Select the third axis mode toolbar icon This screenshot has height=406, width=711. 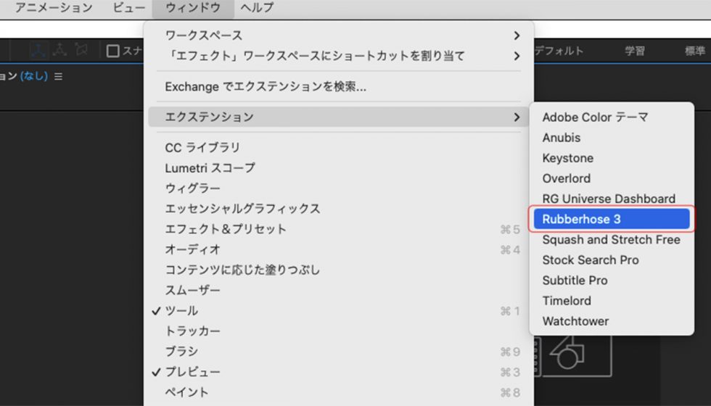[81, 50]
